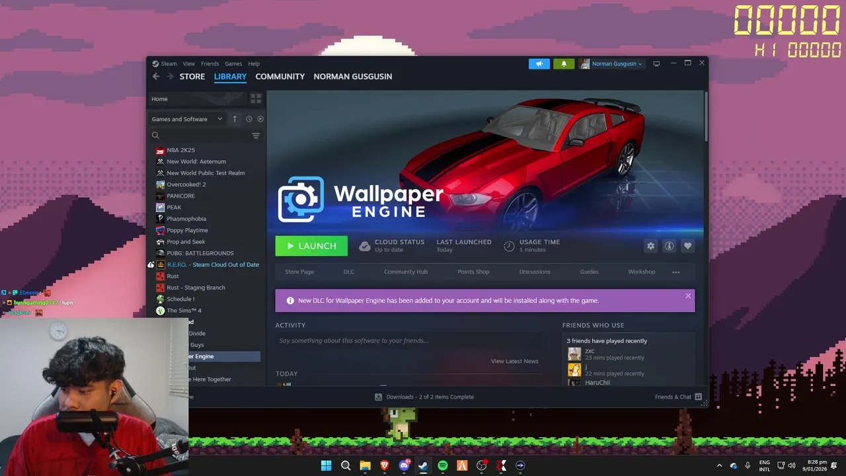Image resolution: width=846 pixels, height=476 pixels.
Task: Open the Discussions link
Action: [x=535, y=272]
